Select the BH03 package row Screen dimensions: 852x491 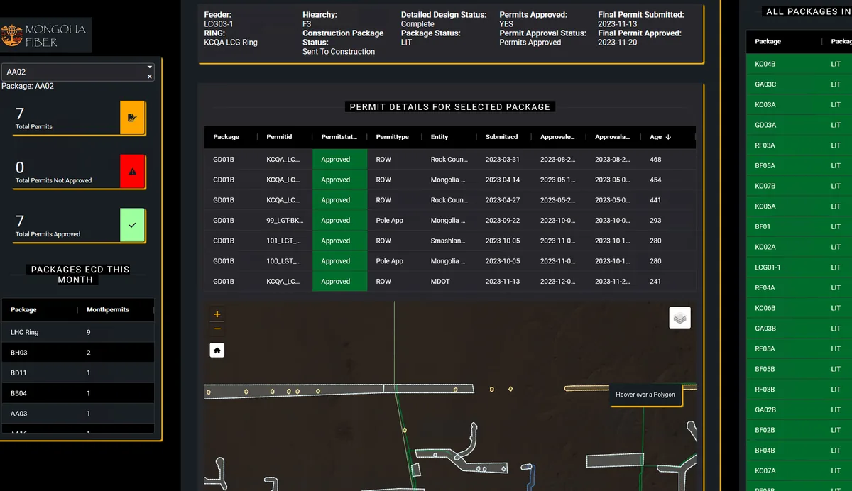point(77,353)
